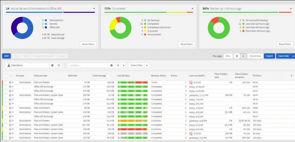Open search options arrow beside Contains box
295x142 pixels.
pyautogui.click(x=123, y=66)
